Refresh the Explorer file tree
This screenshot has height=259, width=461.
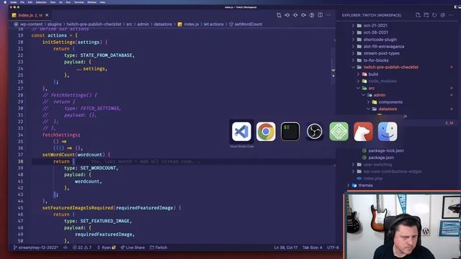click(434, 15)
